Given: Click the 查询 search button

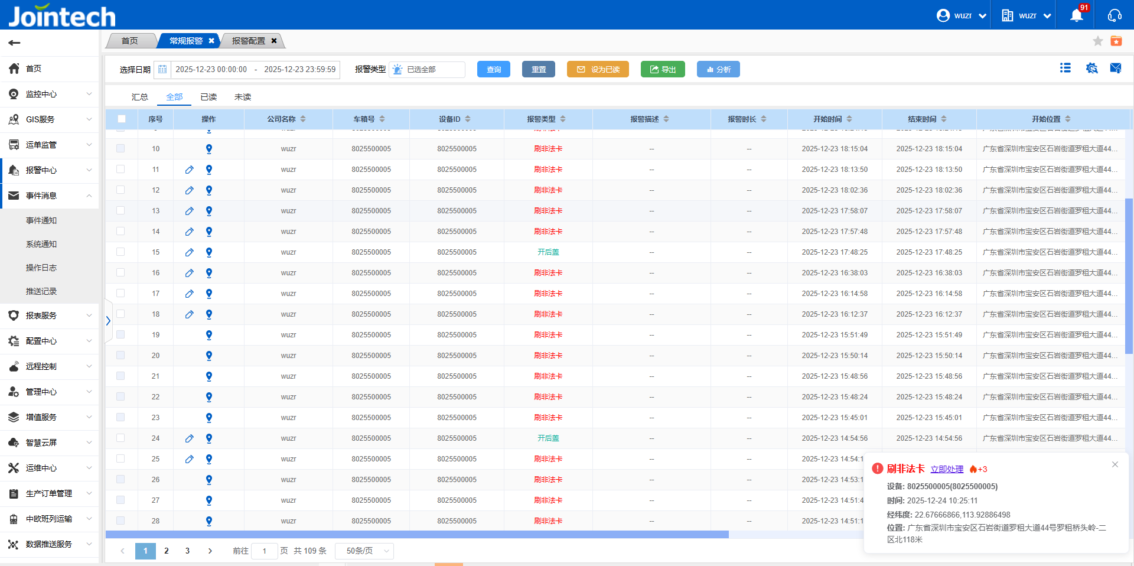Looking at the screenshot, I should [x=494, y=70].
